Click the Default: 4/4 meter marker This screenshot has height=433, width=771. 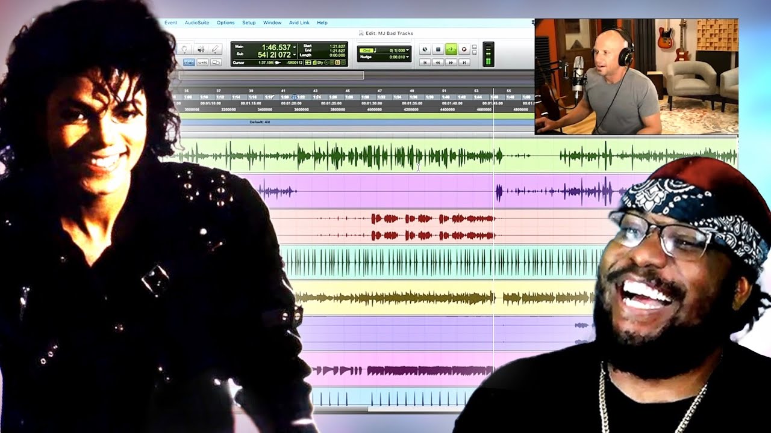coord(260,122)
